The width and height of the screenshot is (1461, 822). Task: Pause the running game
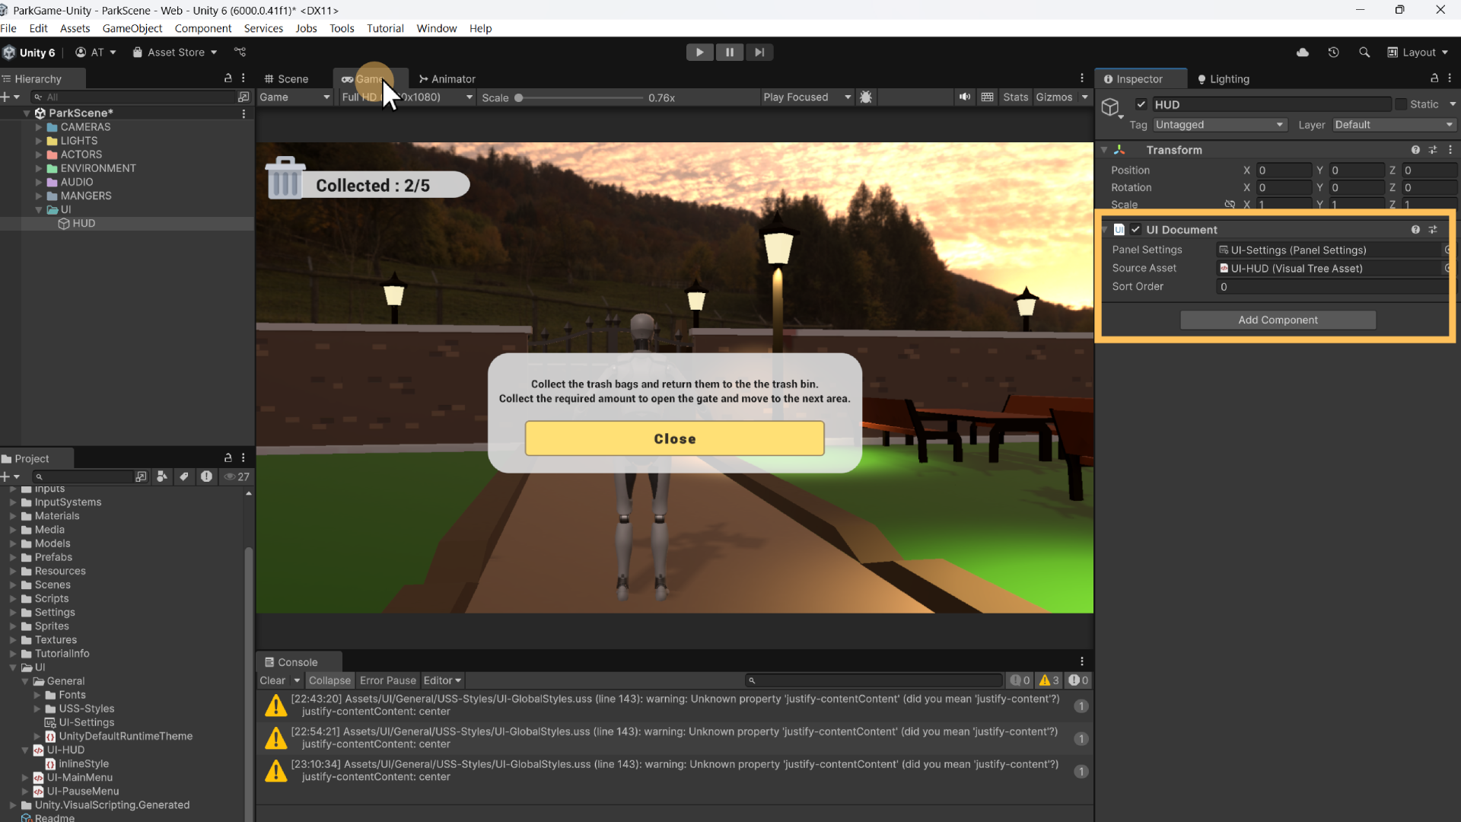click(x=730, y=52)
